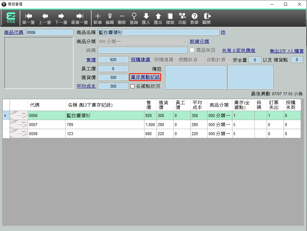This screenshot has height=231, width=307.
Task: Go to the previous record (上一筆)
Action: click(45, 18)
